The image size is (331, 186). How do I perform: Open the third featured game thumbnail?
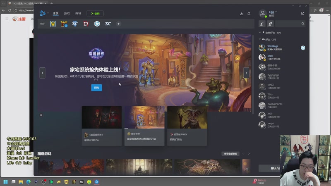(207, 167)
